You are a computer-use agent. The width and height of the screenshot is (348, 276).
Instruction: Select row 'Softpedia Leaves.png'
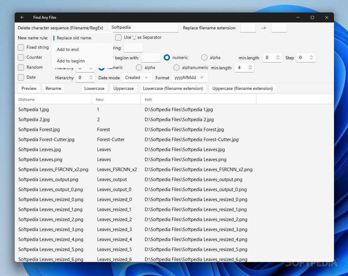[x=174, y=159]
